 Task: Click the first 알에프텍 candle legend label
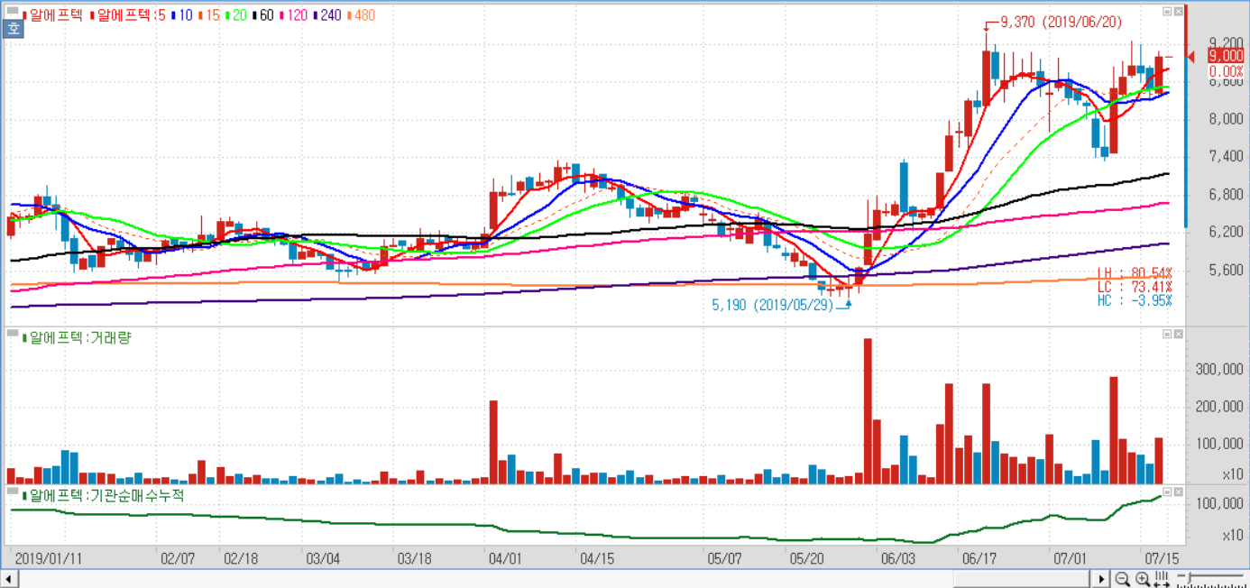coord(54,15)
